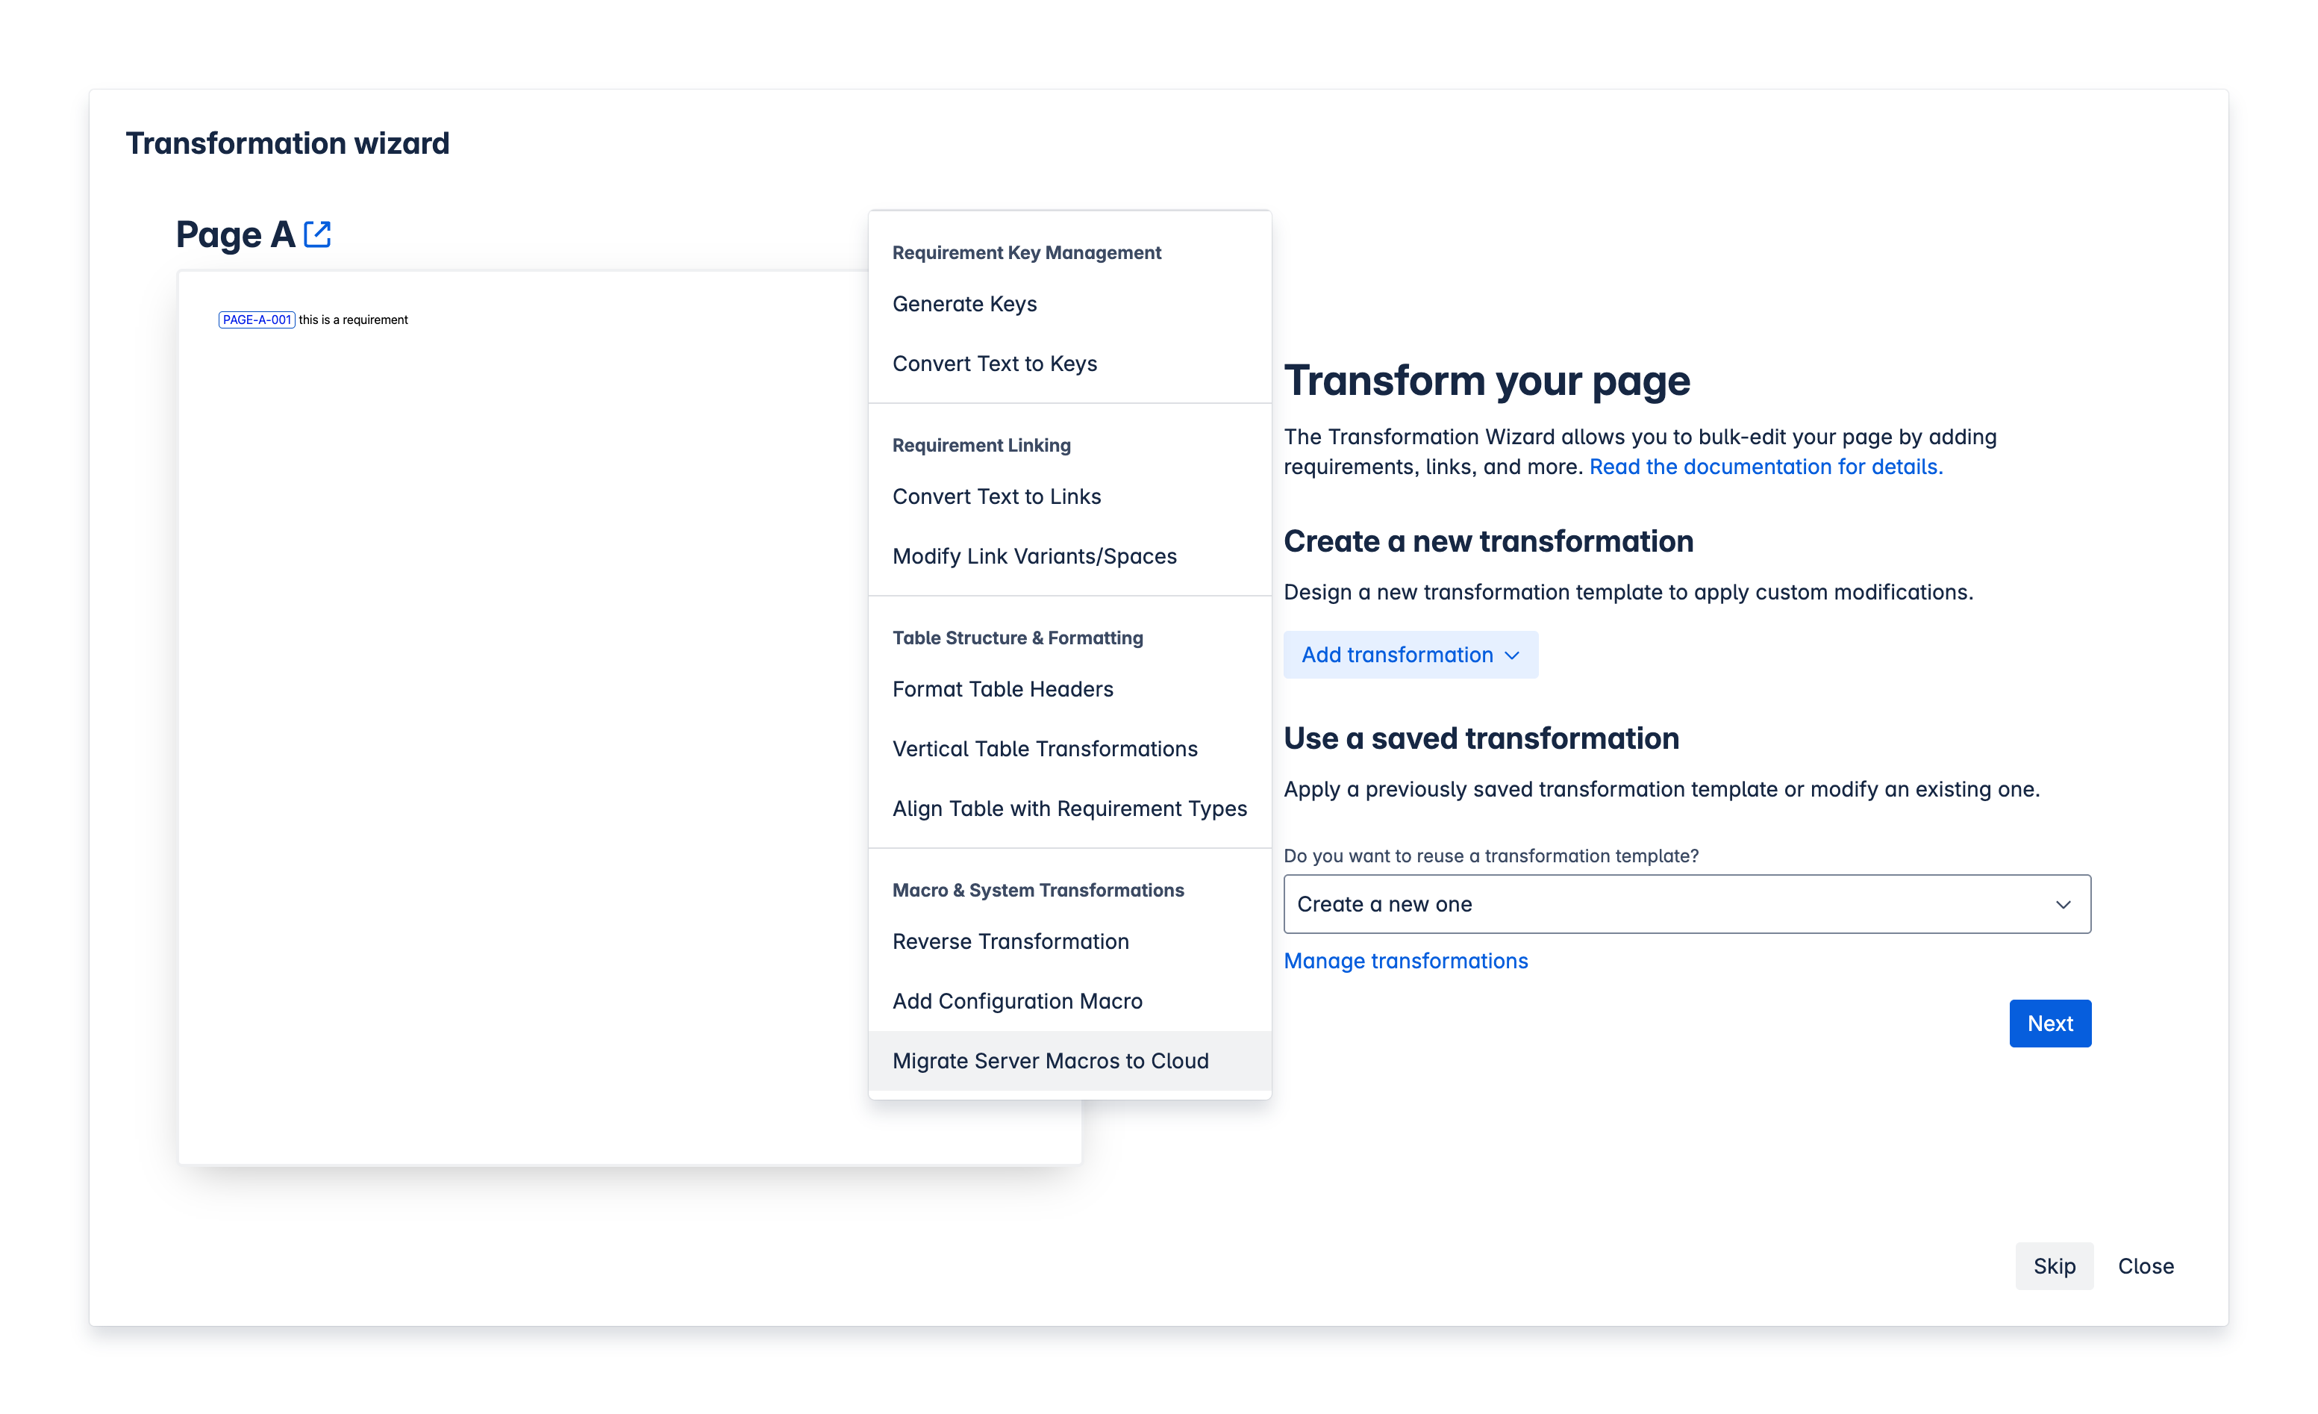
Task: Open the template dropdown chevron
Action: pos(2064,904)
